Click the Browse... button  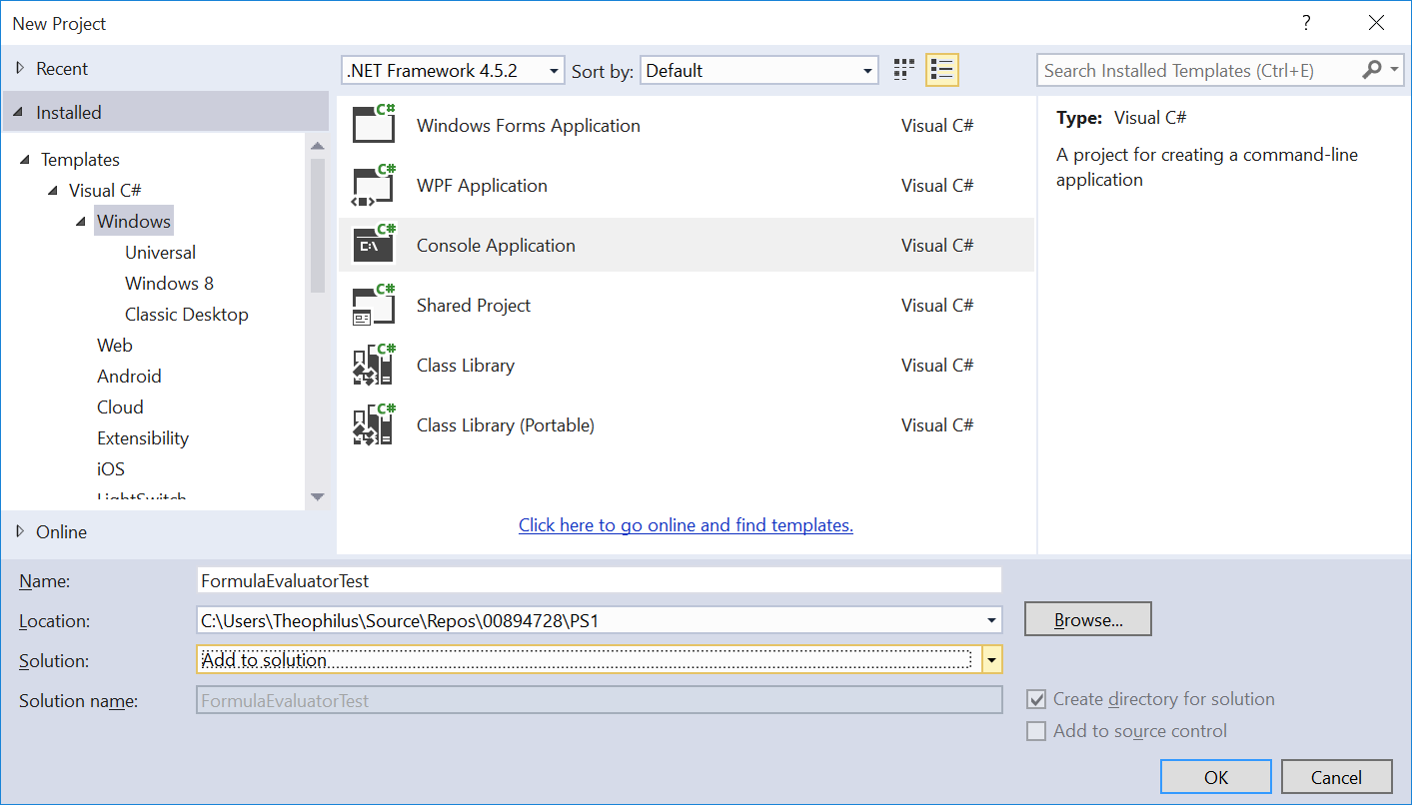(1087, 619)
